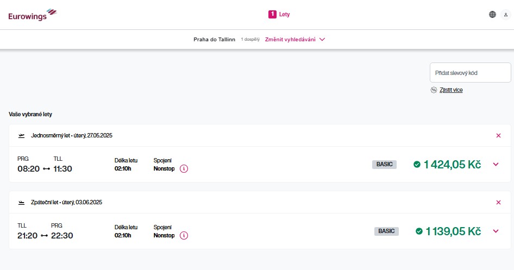This screenshot has width=514, height=270.
Task: Remove the return flight 03.06.2025
Action: 498,203
